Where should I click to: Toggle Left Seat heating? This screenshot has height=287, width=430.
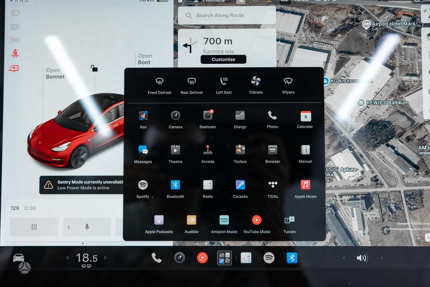(224, 86)
